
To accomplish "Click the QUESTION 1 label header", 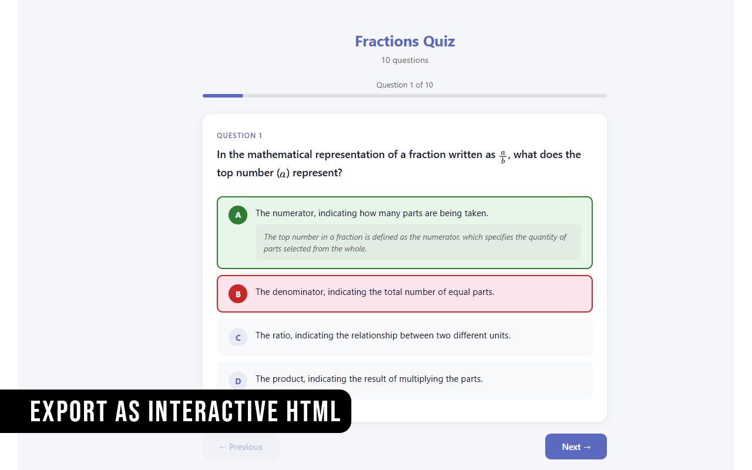I will point(239,135).
